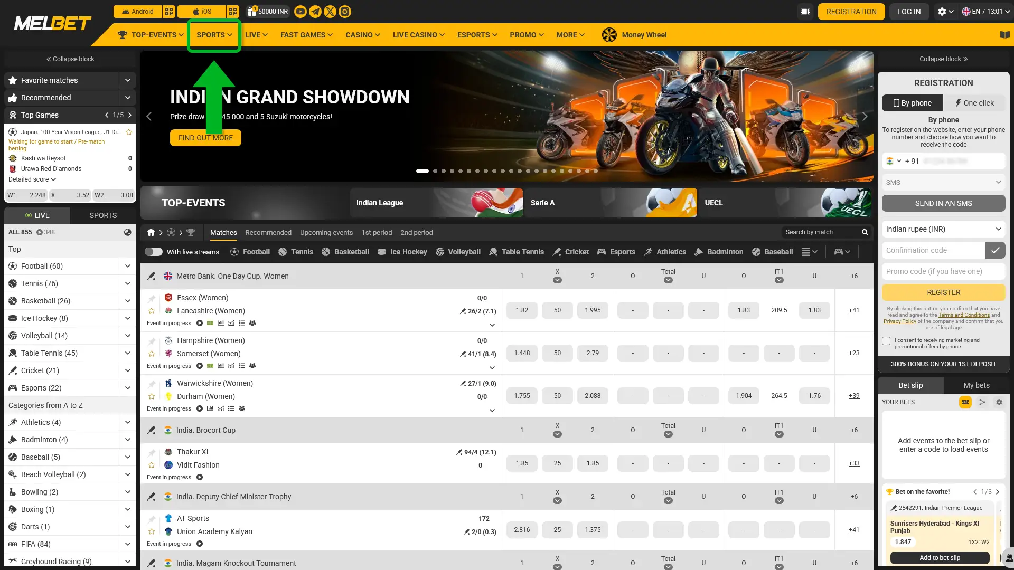Expand Detailed score for Kashiwa Reysol match
This screenshot has height=570, width=1014.
[x=32, y=179]
